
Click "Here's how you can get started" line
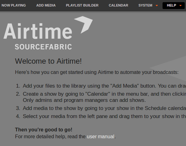97,72
